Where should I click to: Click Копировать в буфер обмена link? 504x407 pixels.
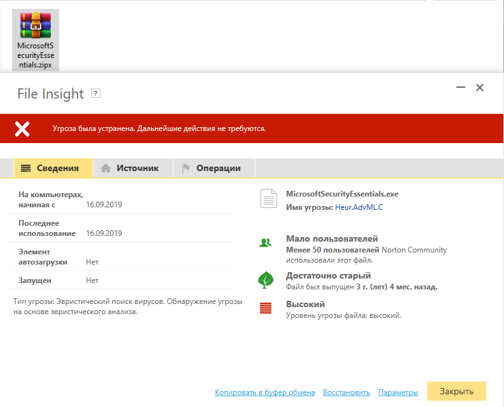265,392
